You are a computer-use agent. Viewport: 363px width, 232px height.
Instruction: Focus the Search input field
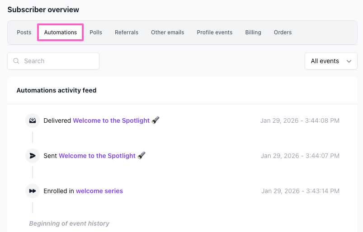pos(59,61)
